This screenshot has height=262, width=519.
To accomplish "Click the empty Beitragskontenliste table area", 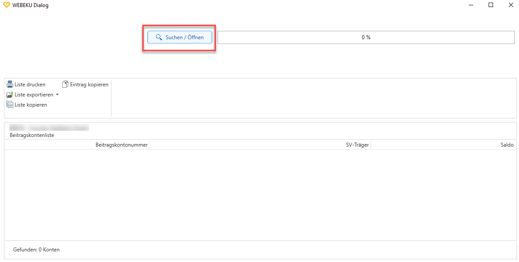I will [260, 195].
